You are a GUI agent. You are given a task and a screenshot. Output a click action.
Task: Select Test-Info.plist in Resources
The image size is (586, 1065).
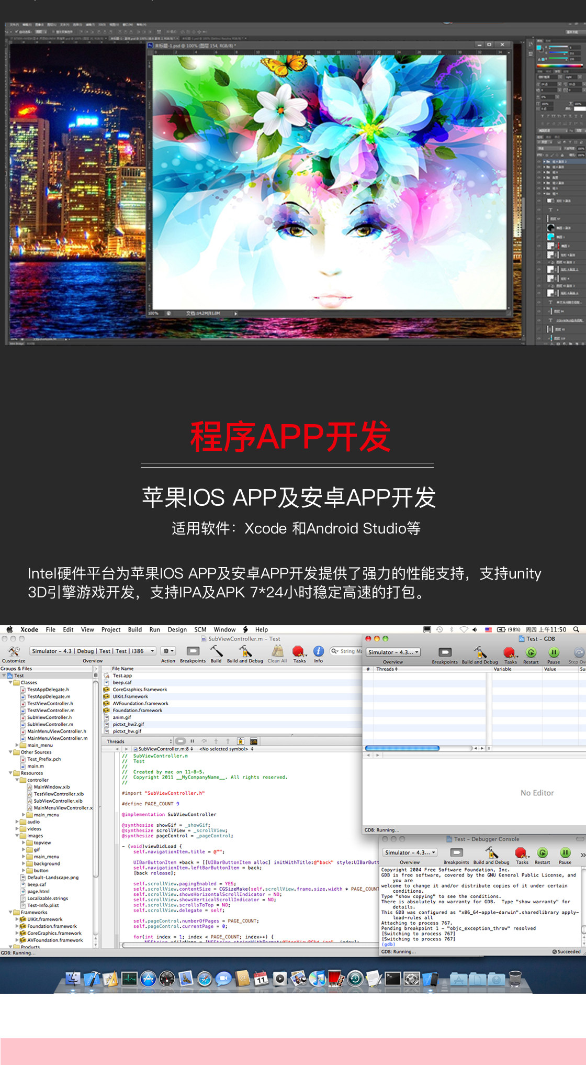click(43, 905)
